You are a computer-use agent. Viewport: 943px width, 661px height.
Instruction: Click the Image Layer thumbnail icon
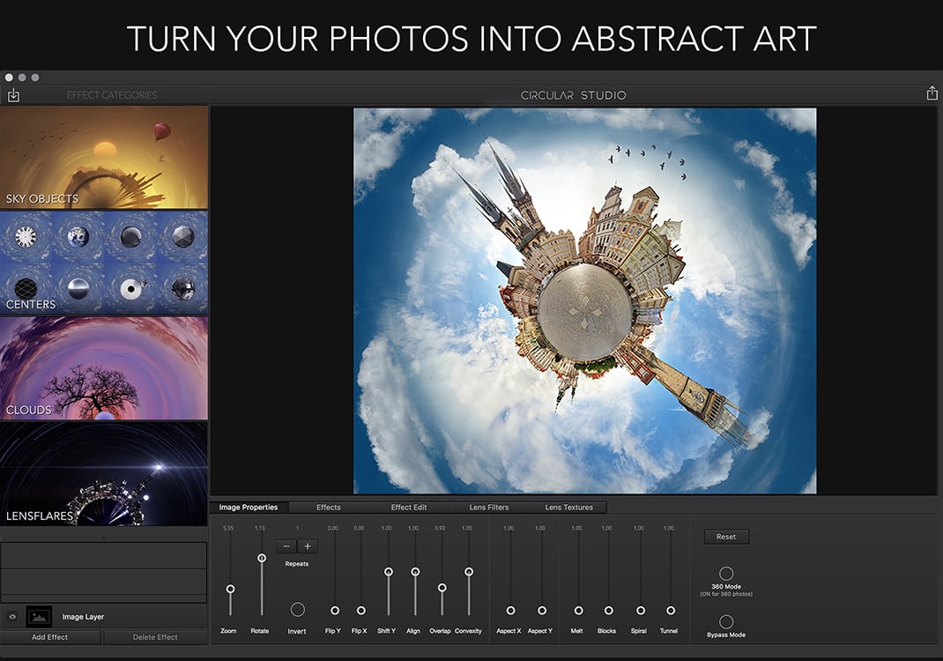coord(40,617)
